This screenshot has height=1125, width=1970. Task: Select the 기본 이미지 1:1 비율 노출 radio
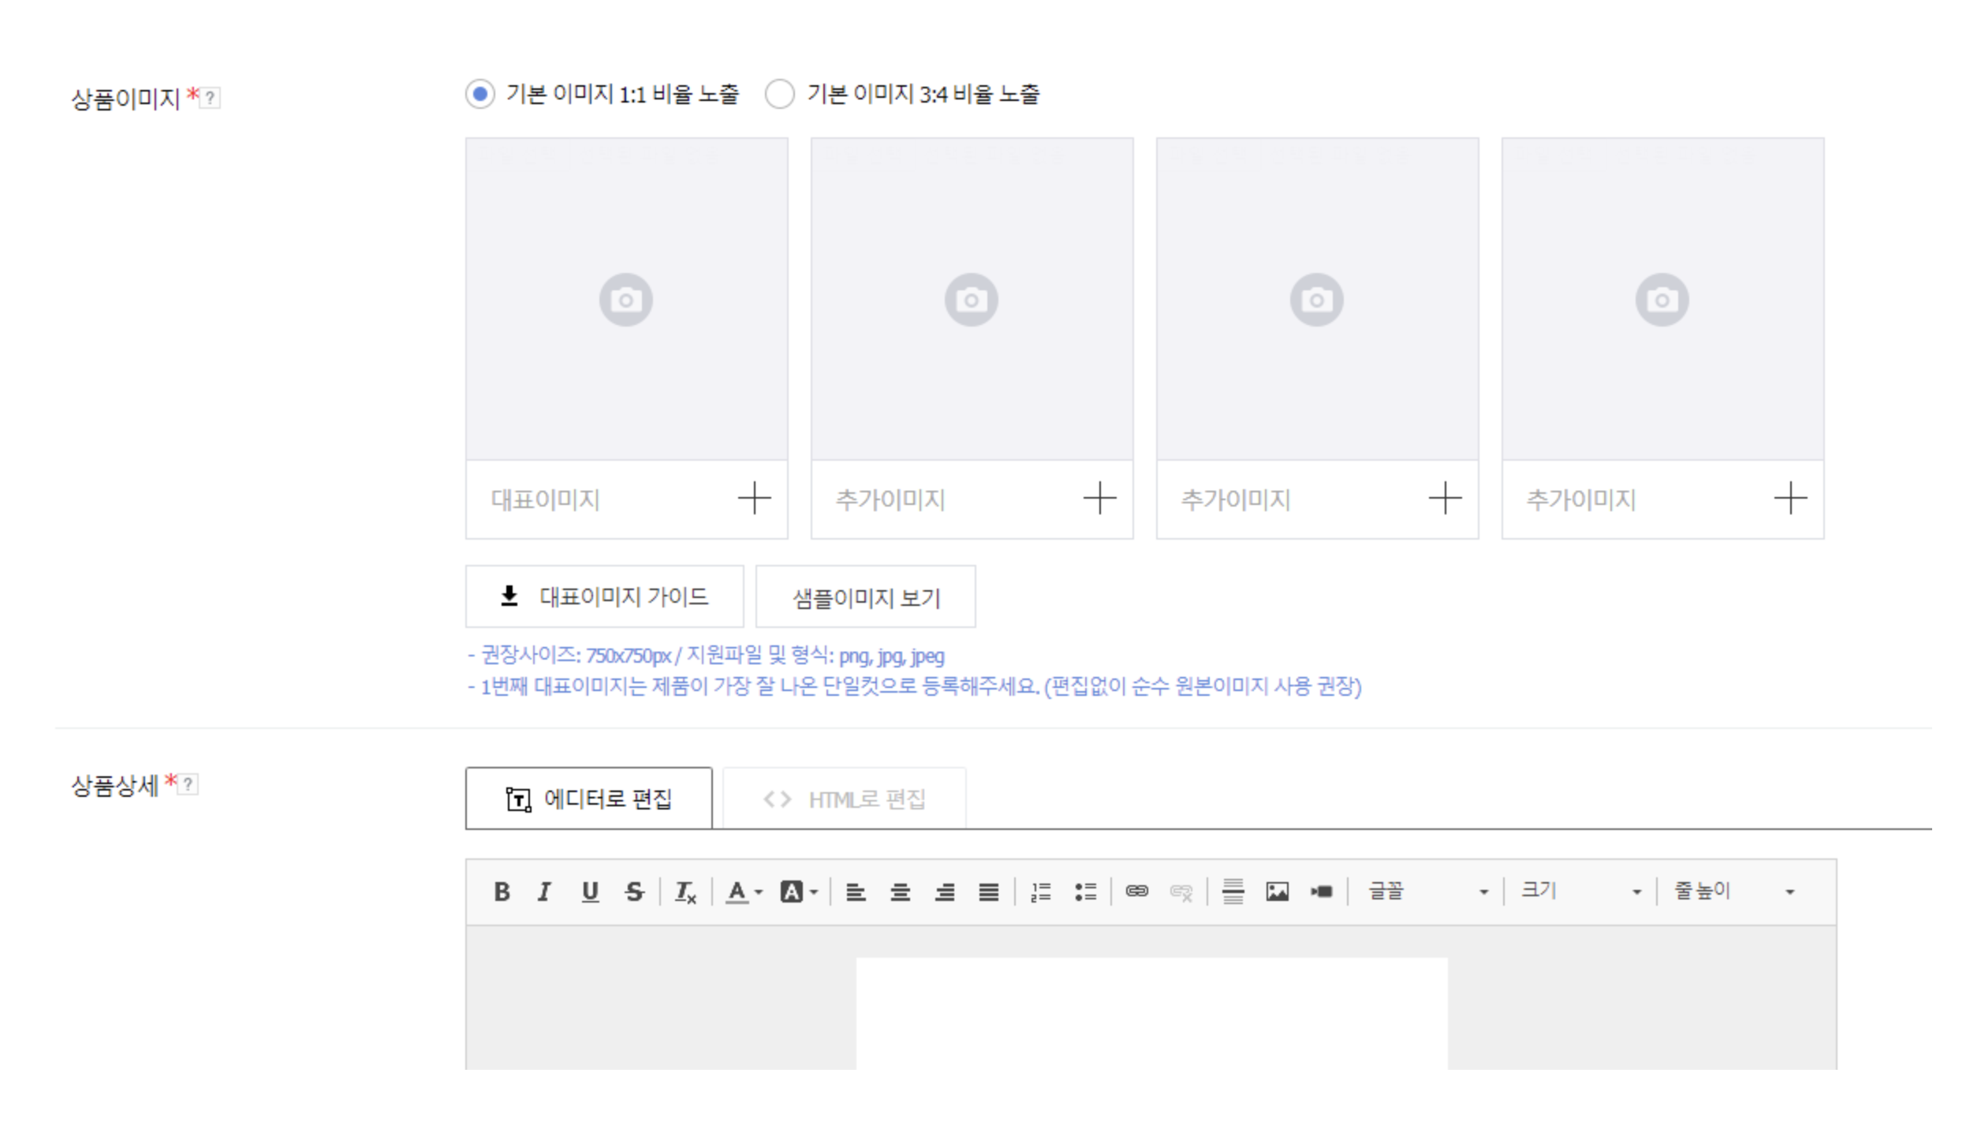[480, 94]
